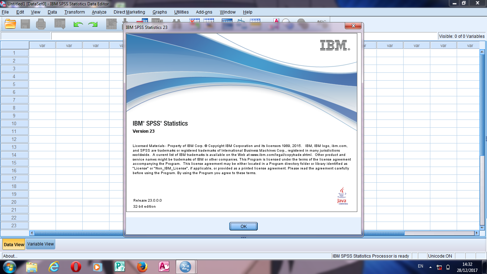Select row 10 header in the data grid
Screen dimensions: 487x274
[x=14, y=123]
